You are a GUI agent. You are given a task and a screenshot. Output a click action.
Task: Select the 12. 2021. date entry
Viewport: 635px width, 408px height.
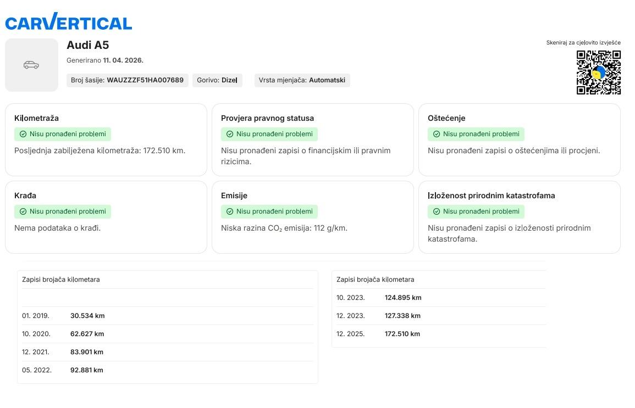36,352
